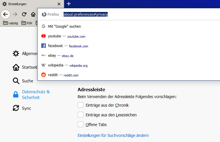220x142 pixels.
Task: Click the Wikipedia W icon
Action: click(x=44, y=65)
